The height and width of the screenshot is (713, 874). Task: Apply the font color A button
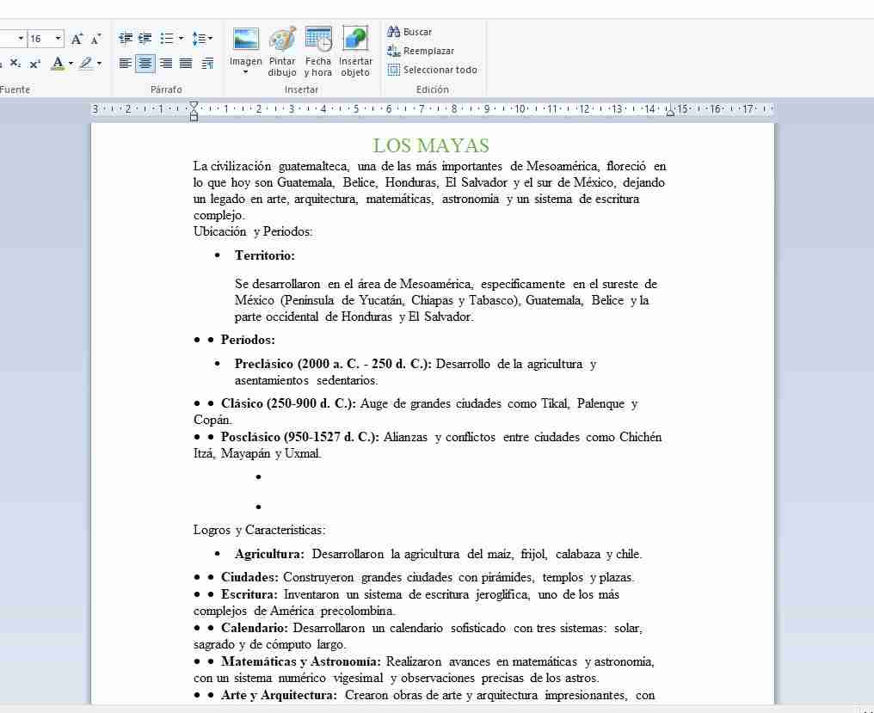[57, 64]
